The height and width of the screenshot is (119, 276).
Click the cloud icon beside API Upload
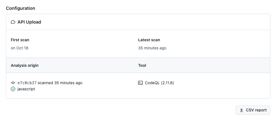click(13, 22)
